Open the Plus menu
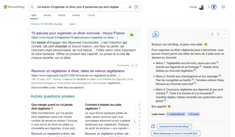Screen dimensions: 235x137 click(91, 15)
